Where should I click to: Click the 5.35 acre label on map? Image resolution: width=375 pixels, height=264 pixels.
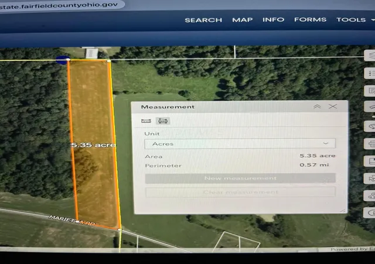[94, 145]
